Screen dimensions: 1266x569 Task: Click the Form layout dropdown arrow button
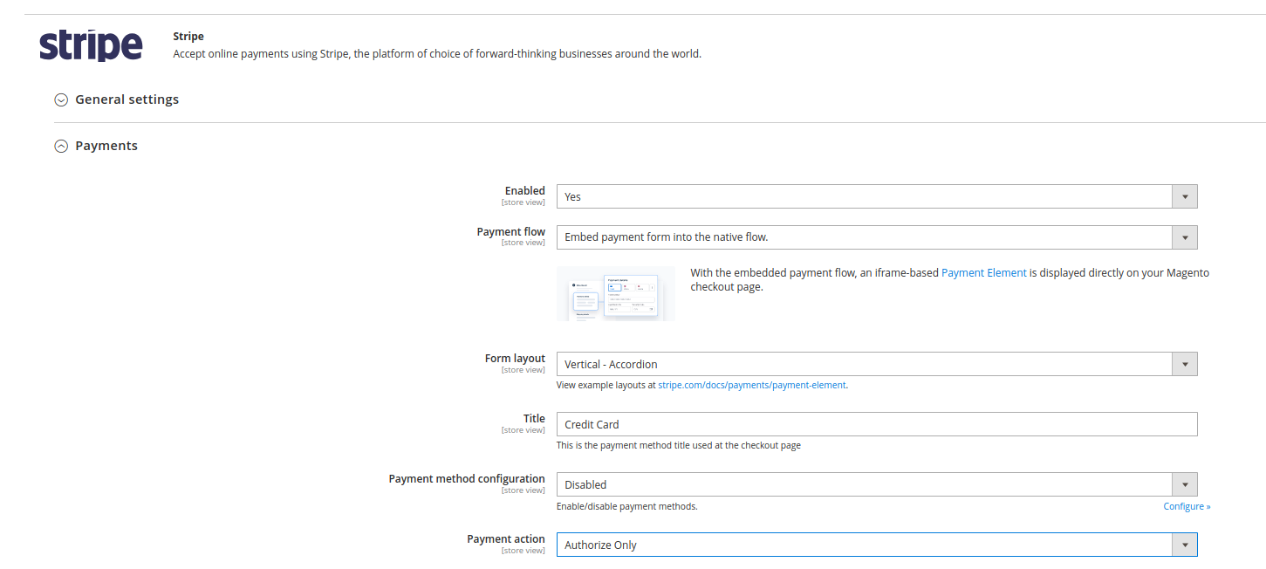pos(1184,364)
